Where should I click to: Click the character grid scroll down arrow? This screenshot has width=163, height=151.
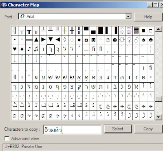click(159, 117)
